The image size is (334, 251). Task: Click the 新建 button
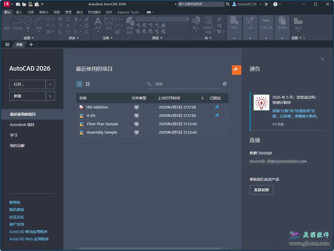(27, 96)
